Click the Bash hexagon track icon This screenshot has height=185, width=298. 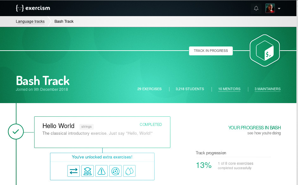264,51
